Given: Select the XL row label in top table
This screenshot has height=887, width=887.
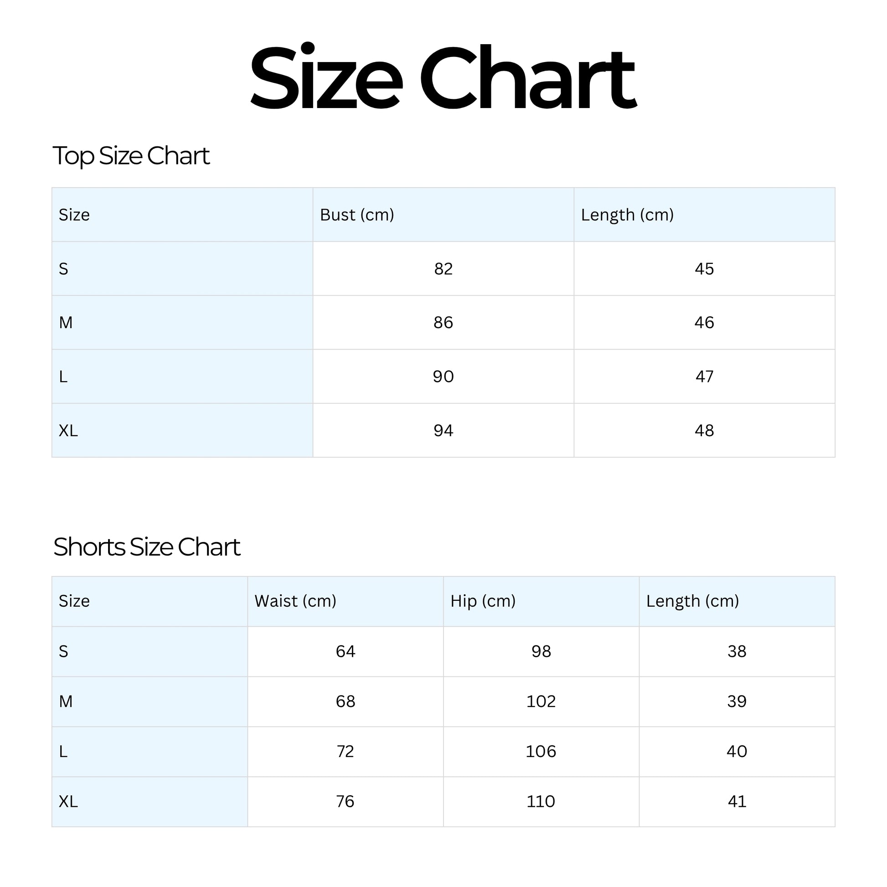Looking at the screenshot, I should [x=68, y=431].
